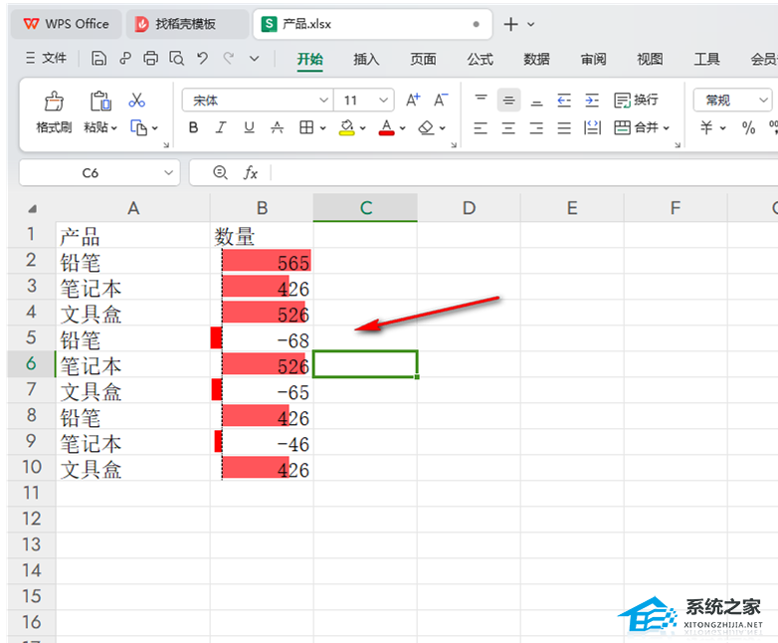The height and width of the screenshot is (643, 778).
Task: Click the Save icon in quick access toolbar
Action: 98,59
